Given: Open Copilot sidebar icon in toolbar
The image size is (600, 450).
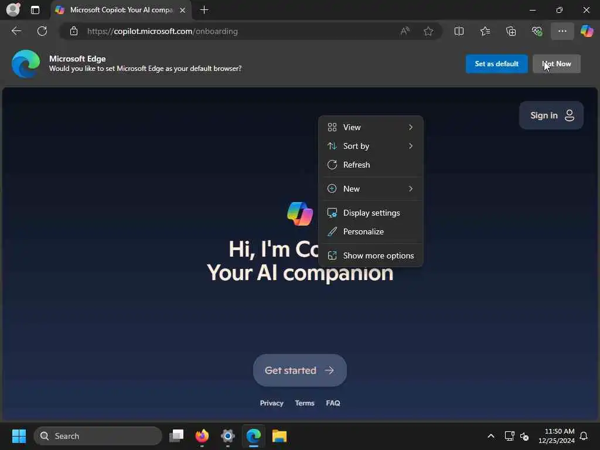Looking at the screenshot, I should click(587, 31).
